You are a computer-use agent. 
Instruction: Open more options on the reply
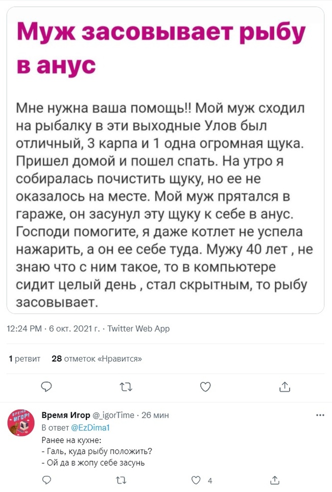(320, 414)
